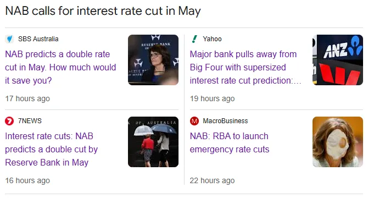Open 'NAB: RBA to launch emergency rate cuts'
This screenshot has height=198, width=368.
click(230, 143)
